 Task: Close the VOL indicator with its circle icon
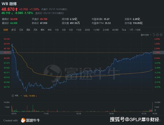(13, 96)
